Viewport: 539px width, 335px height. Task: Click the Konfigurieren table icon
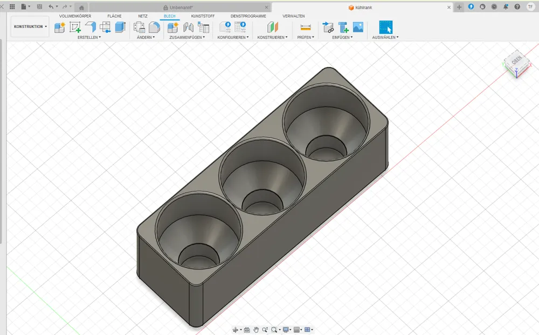[x=240, y=27]
